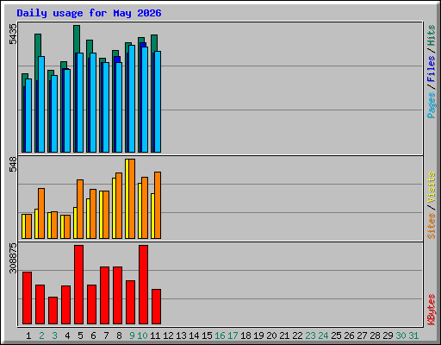The height and width of the screenshot is (345, 441).
Task: Click the Visits legend label
Action: point(432,187)
